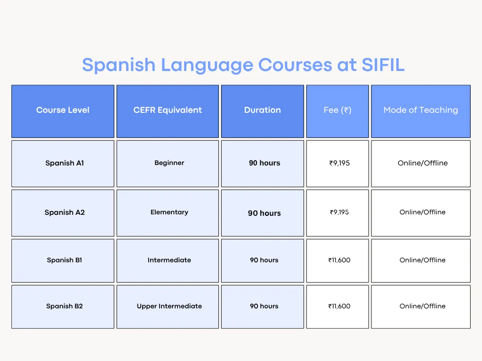482x361 pixels.
Task: Click the CEFR Equivalent column header
Action: point(168,110)
